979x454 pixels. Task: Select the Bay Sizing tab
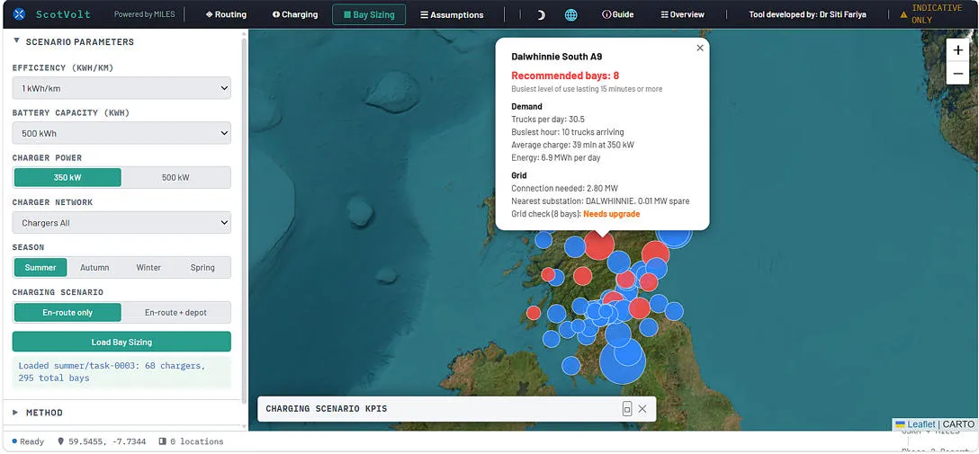pos(368,14)
